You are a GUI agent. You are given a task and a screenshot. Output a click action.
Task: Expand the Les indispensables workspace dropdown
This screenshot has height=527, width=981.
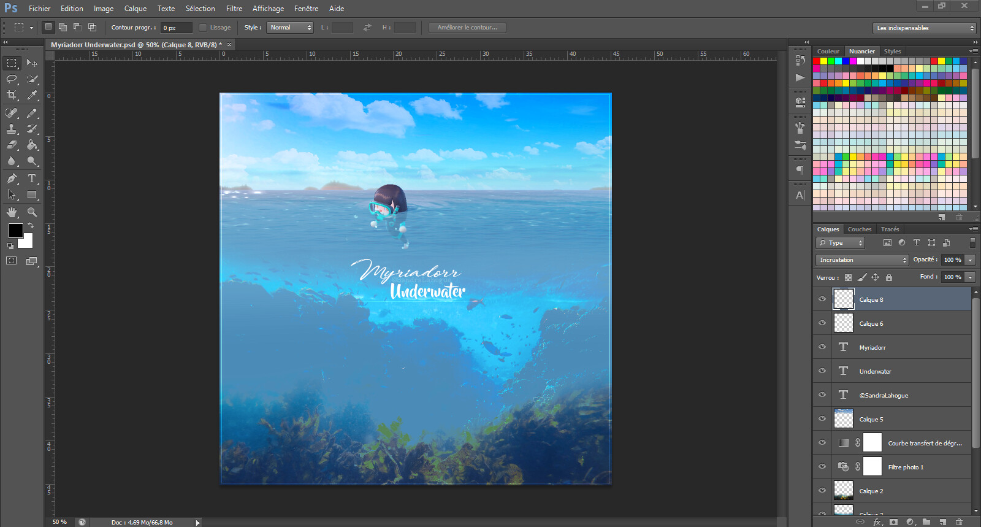(x=924, y=28)
